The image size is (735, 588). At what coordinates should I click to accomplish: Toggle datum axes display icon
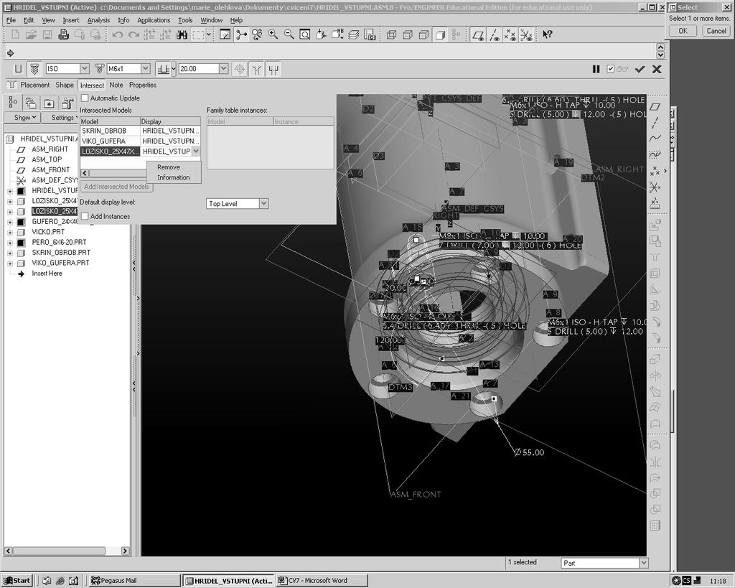pos(494,34)
